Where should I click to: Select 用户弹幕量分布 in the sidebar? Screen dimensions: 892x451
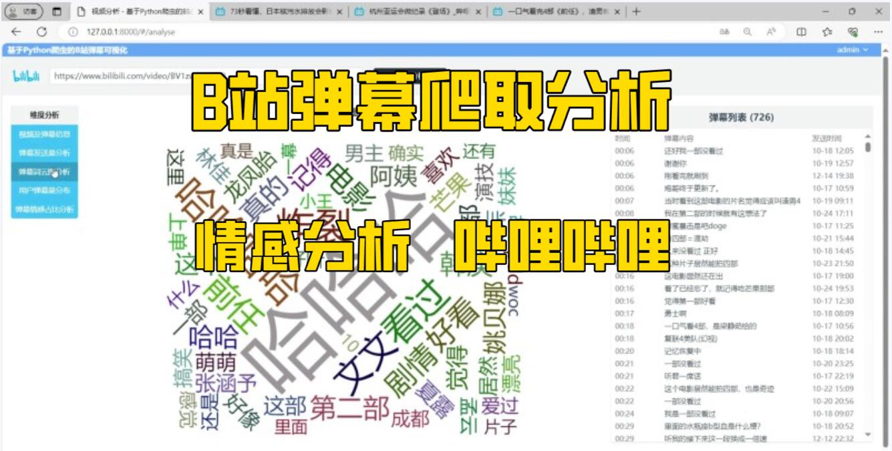click(x=45, y=190)
